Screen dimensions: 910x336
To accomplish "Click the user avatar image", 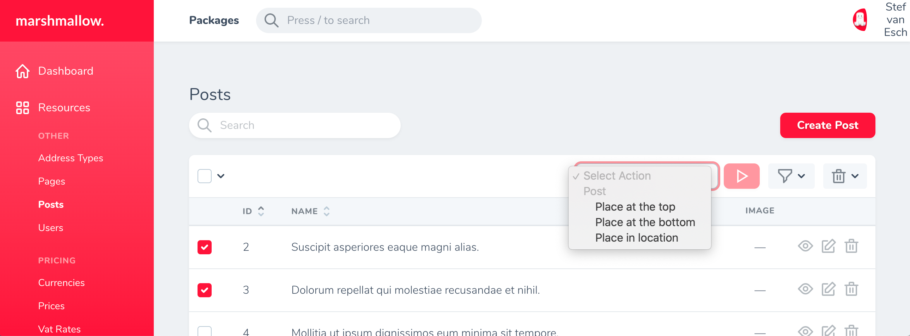I will (x=860, y=20).
